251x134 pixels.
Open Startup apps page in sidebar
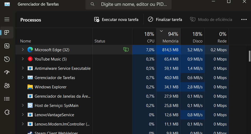coord(7,72)
